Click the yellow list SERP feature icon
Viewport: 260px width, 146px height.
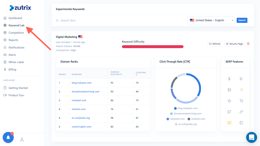coord(241,90)
